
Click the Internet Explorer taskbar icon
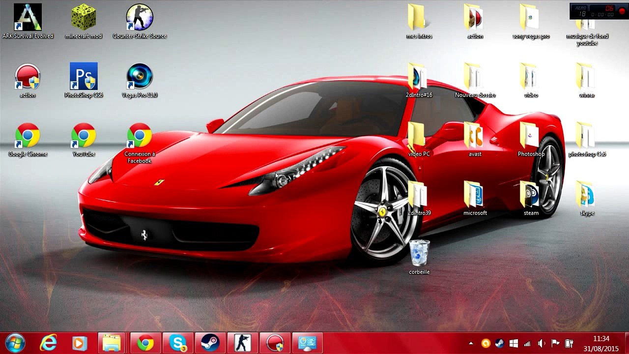point(48,343)
